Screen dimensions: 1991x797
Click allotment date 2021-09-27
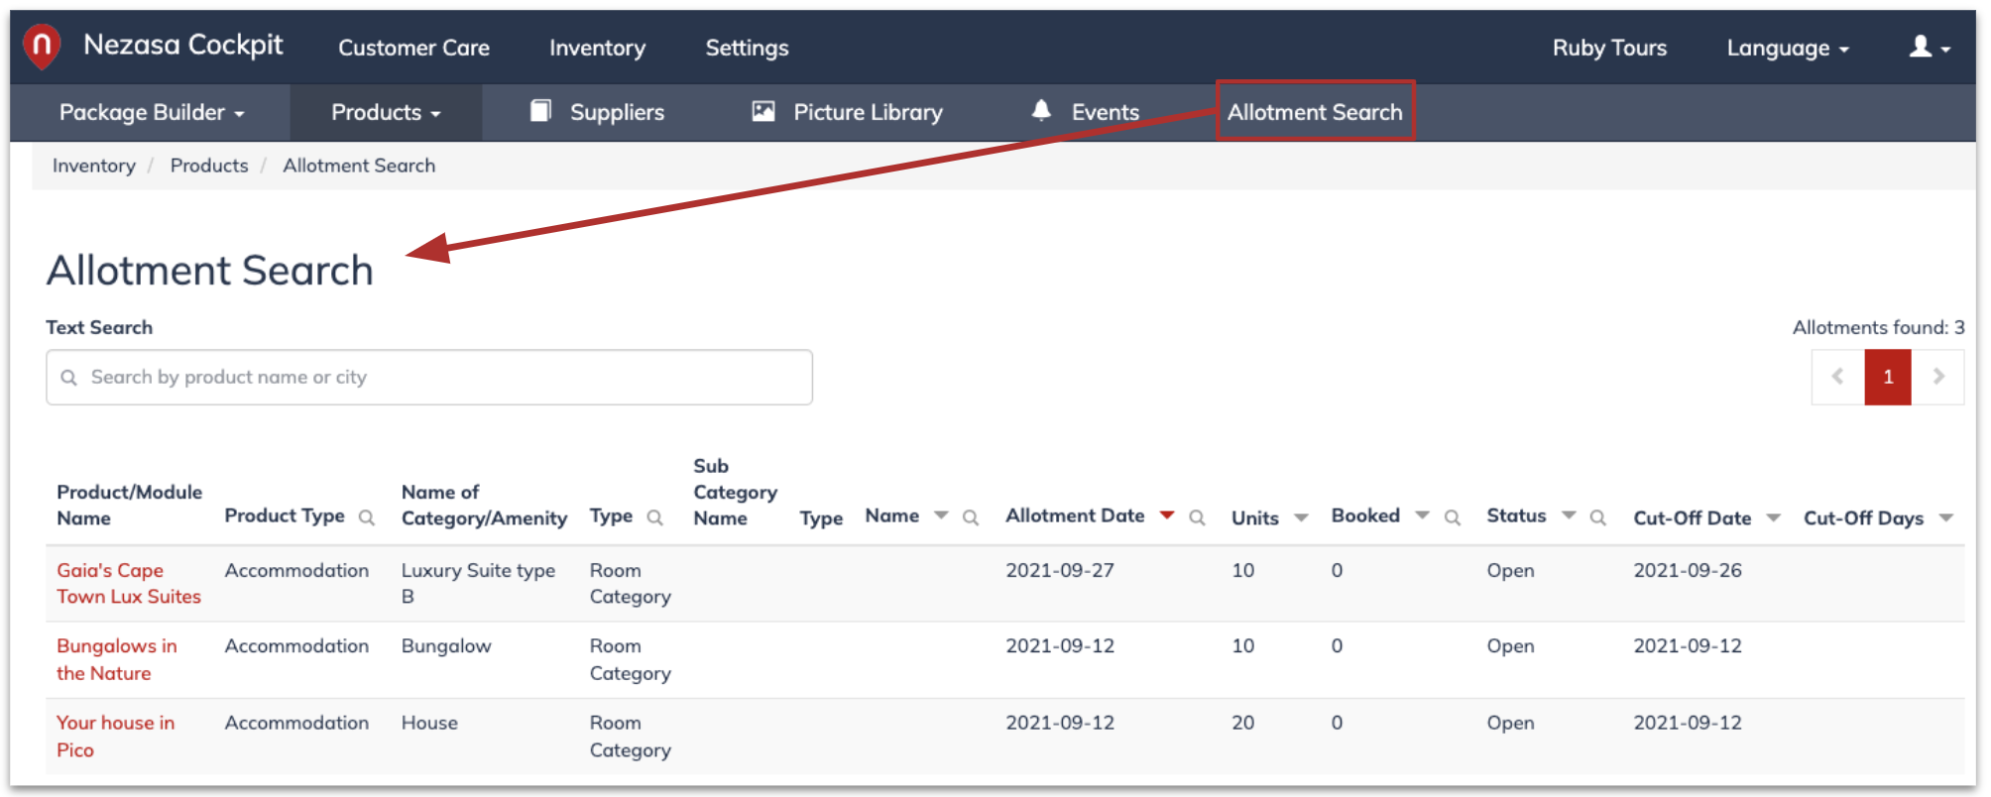point(1060,570)
